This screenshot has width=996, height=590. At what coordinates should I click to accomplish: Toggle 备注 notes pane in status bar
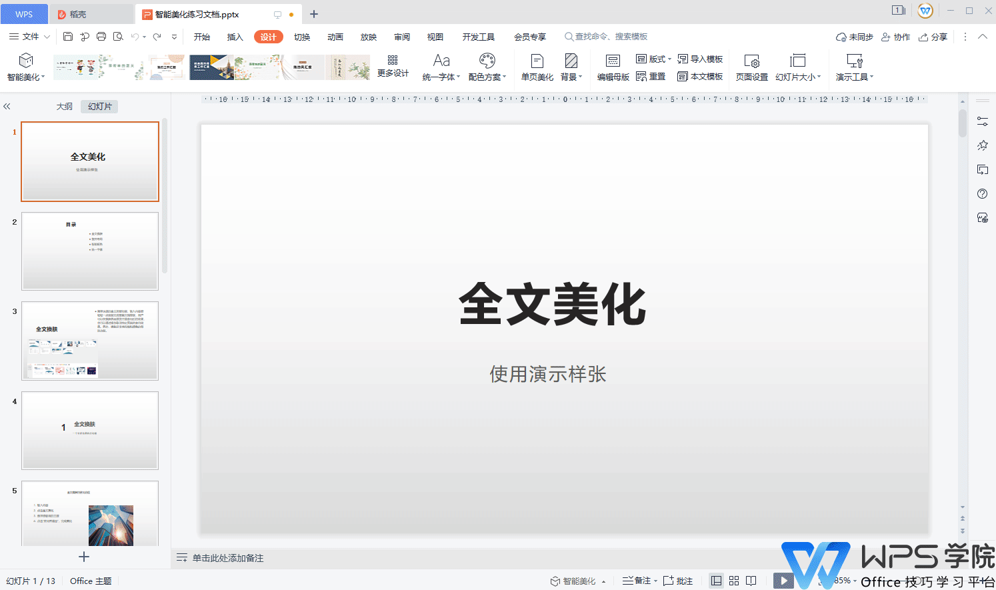point(637,581)
